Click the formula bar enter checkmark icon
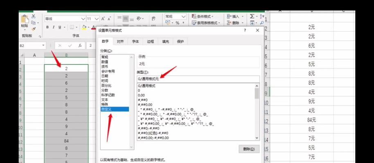374x163 pixels. [x=70, y=45]
